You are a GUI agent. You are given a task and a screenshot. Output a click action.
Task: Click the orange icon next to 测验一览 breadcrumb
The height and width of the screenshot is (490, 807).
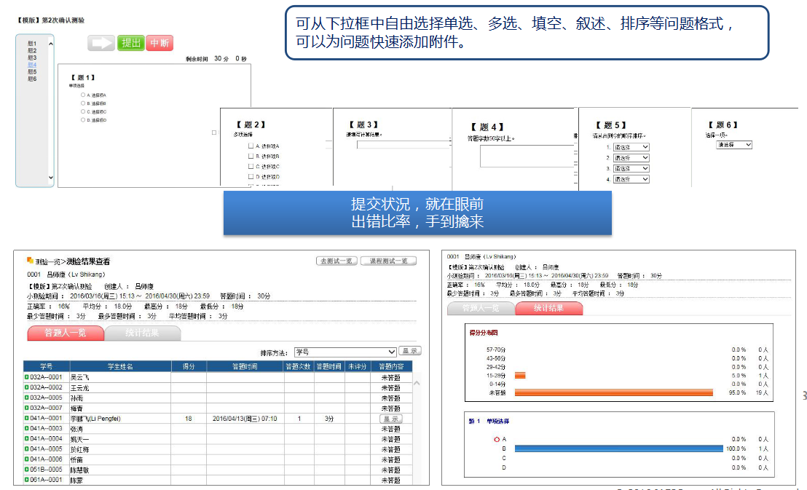[x=30, y=261]
